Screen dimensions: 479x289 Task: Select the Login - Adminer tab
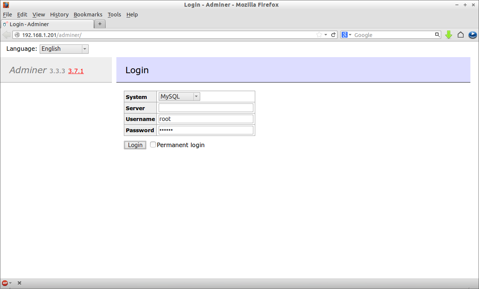click(x=47, y=24)
